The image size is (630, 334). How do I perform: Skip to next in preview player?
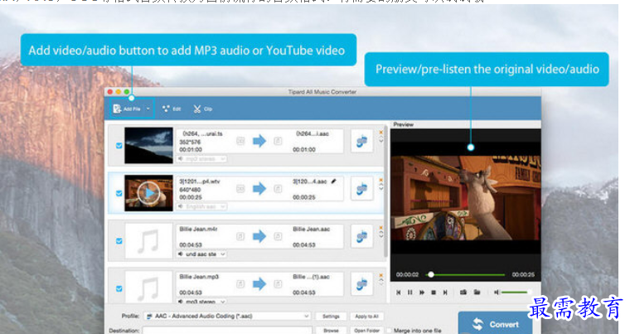click(x=445, y=293)
